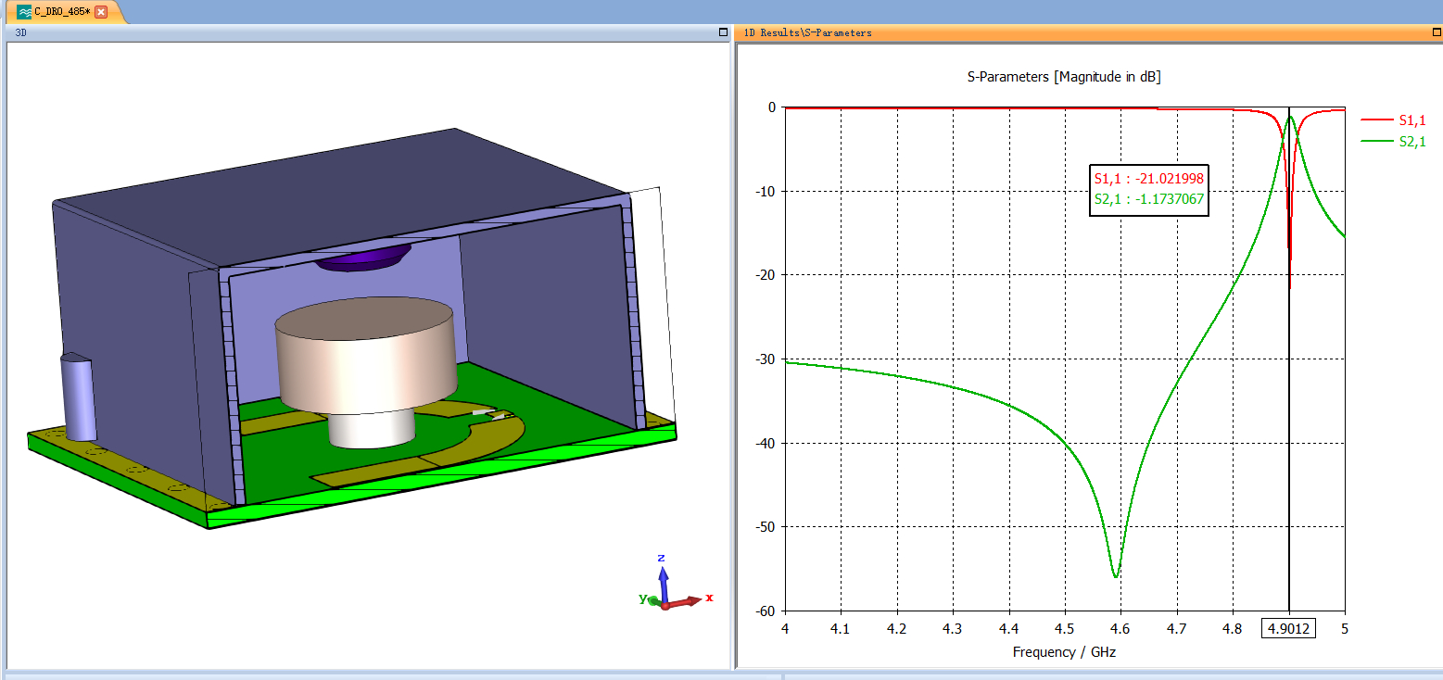Click the wave icon on C_DRO_485 tab
Viewport: 1443px width, 680px height.
(x=24, y=12)
